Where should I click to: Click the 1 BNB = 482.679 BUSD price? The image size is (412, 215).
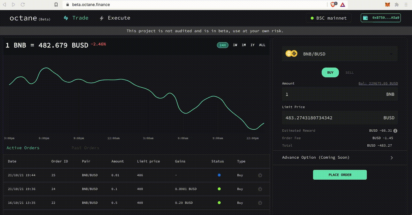(x=47, y=45)
